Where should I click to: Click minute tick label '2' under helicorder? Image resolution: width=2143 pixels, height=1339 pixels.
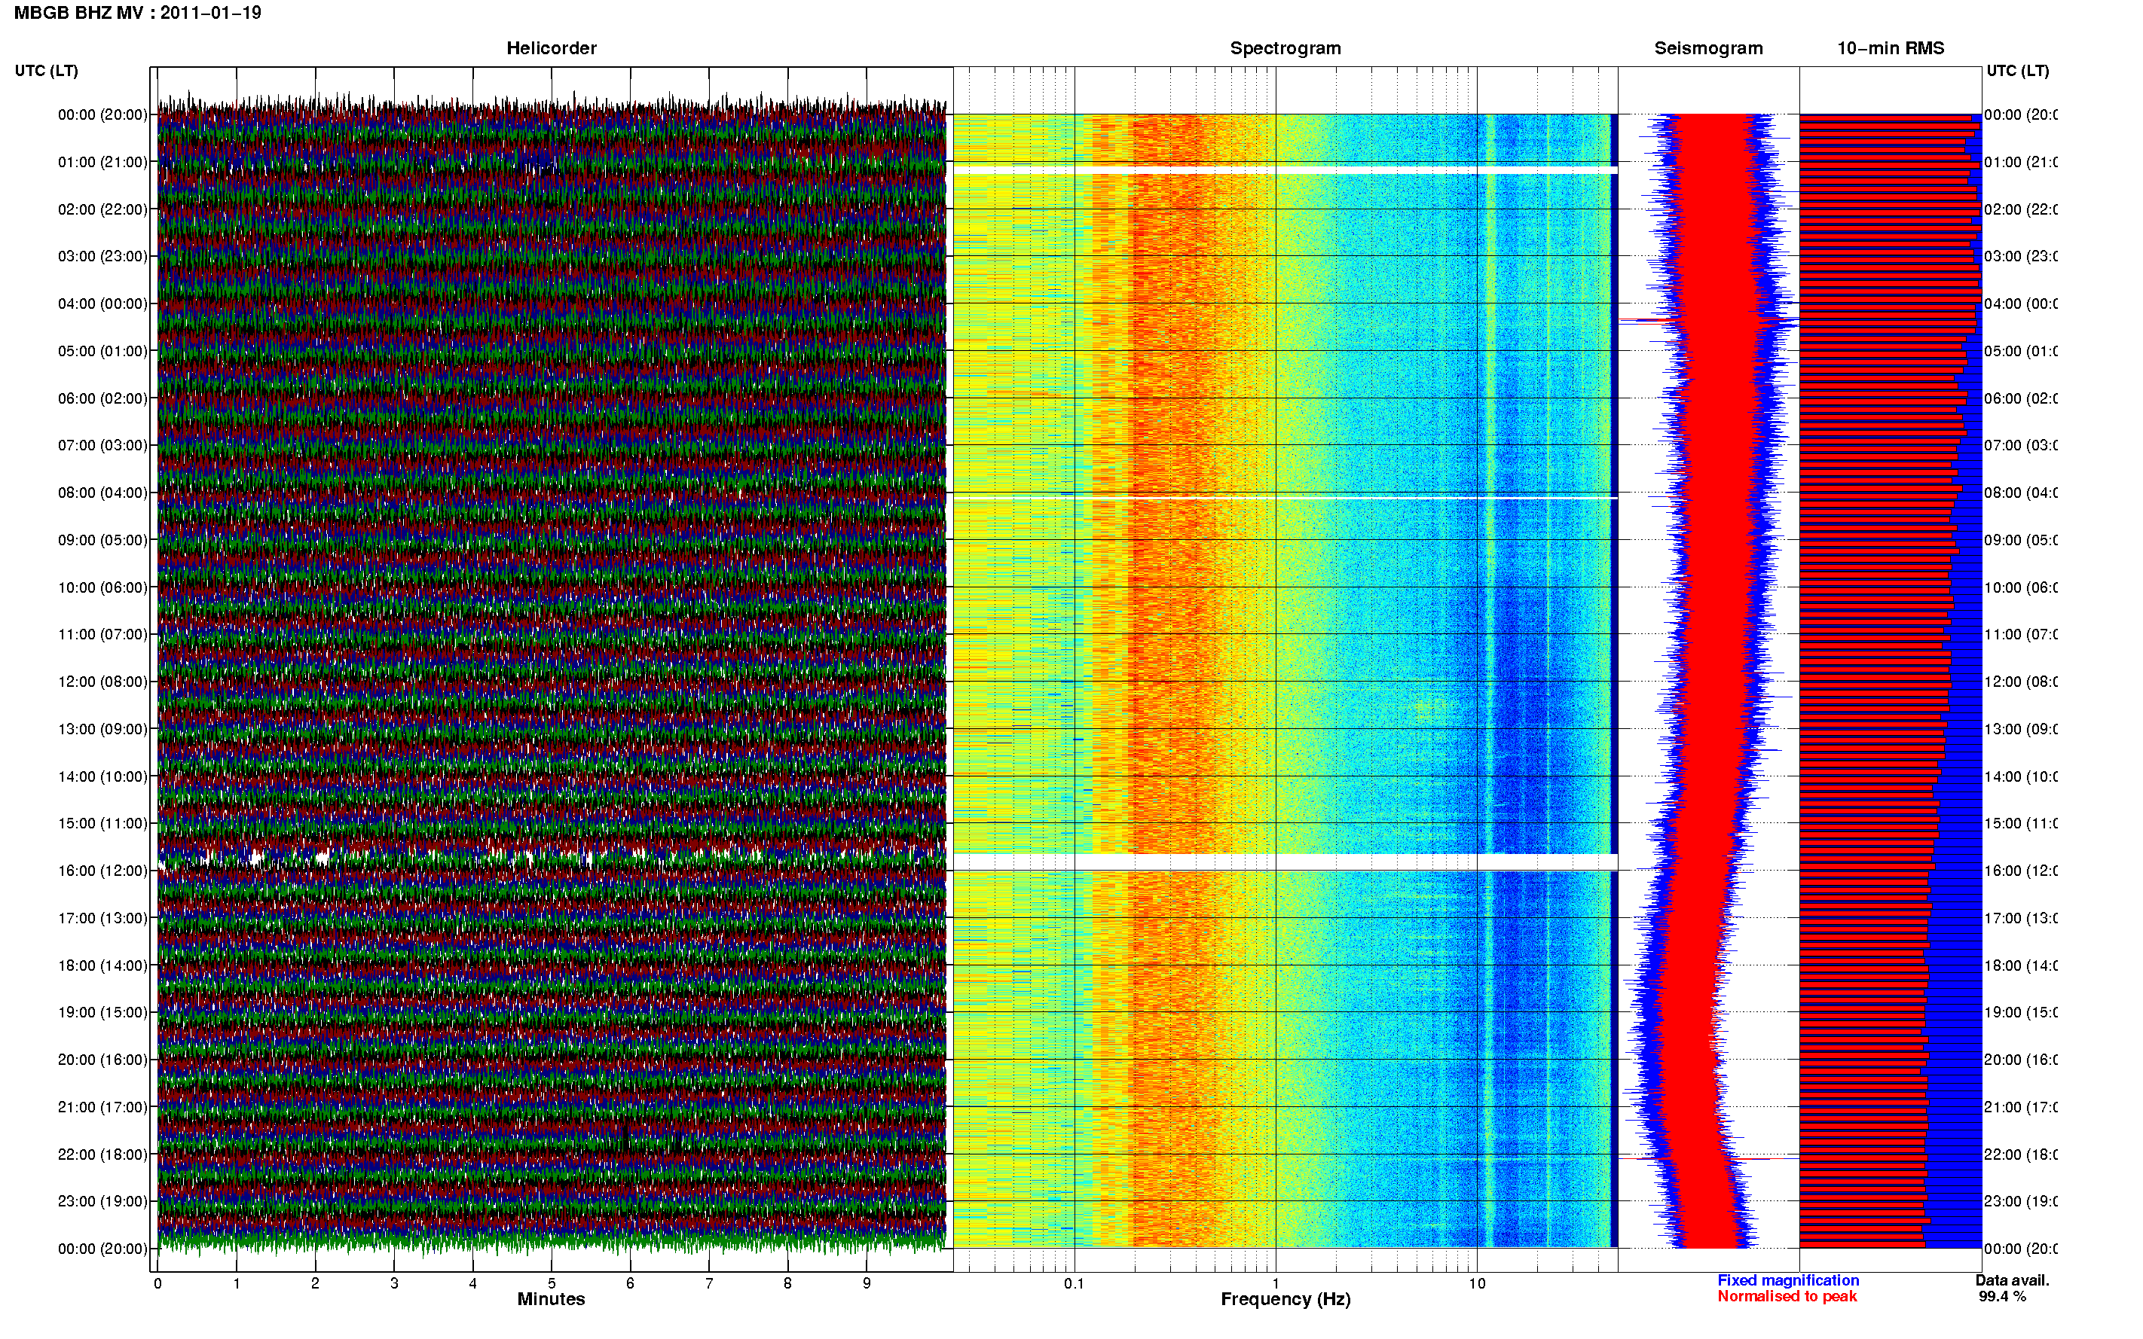click(x=316, y=1283)
